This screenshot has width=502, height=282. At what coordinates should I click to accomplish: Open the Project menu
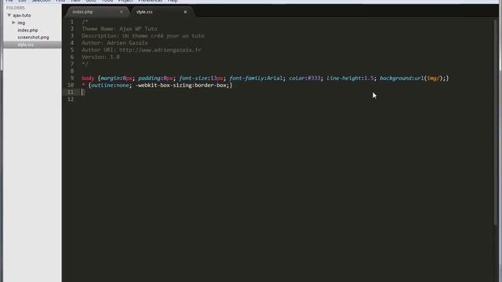[125, 1]
